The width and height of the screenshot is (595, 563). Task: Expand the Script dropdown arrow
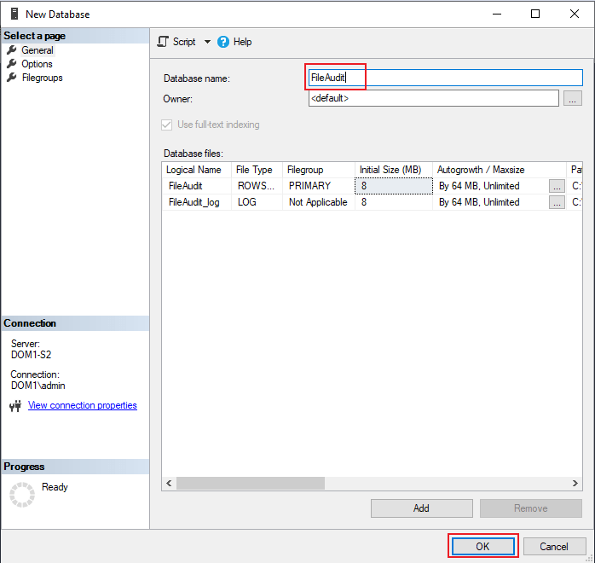click(x=207, y=42)
